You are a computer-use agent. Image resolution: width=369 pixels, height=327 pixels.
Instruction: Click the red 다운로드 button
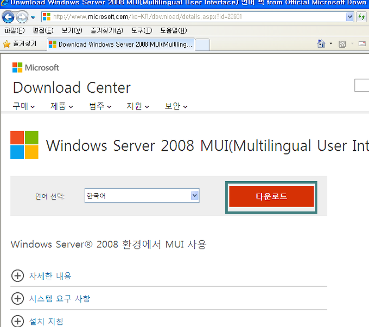(x=271, y=197)
